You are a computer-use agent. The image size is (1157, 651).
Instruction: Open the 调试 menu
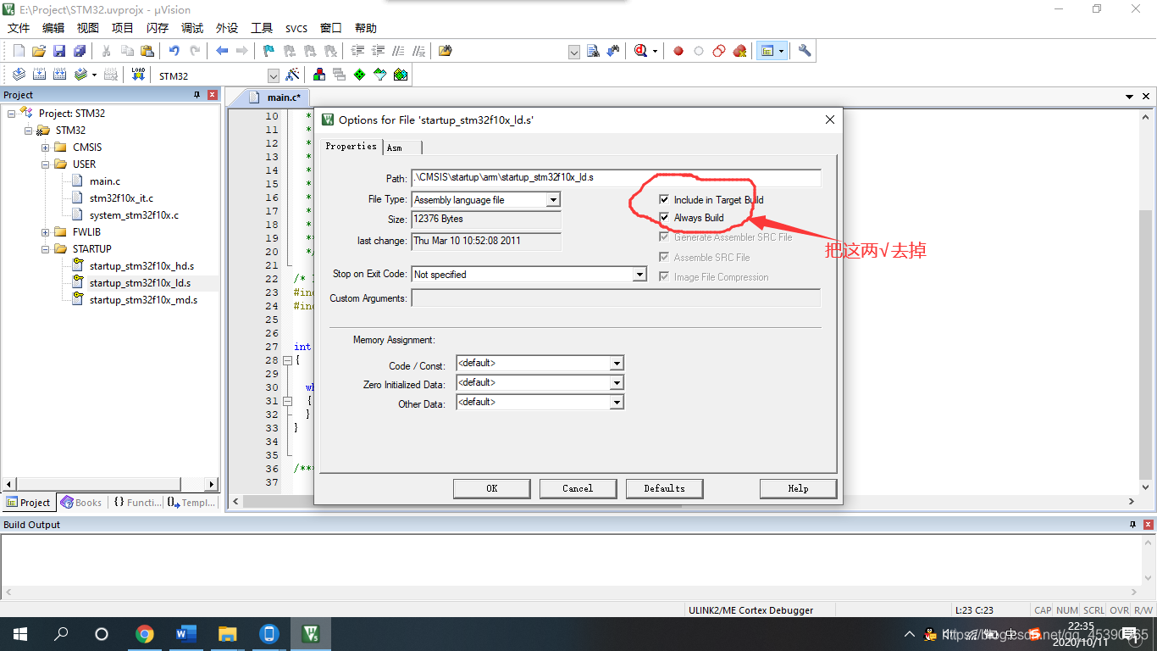click(x=192, y=28)
